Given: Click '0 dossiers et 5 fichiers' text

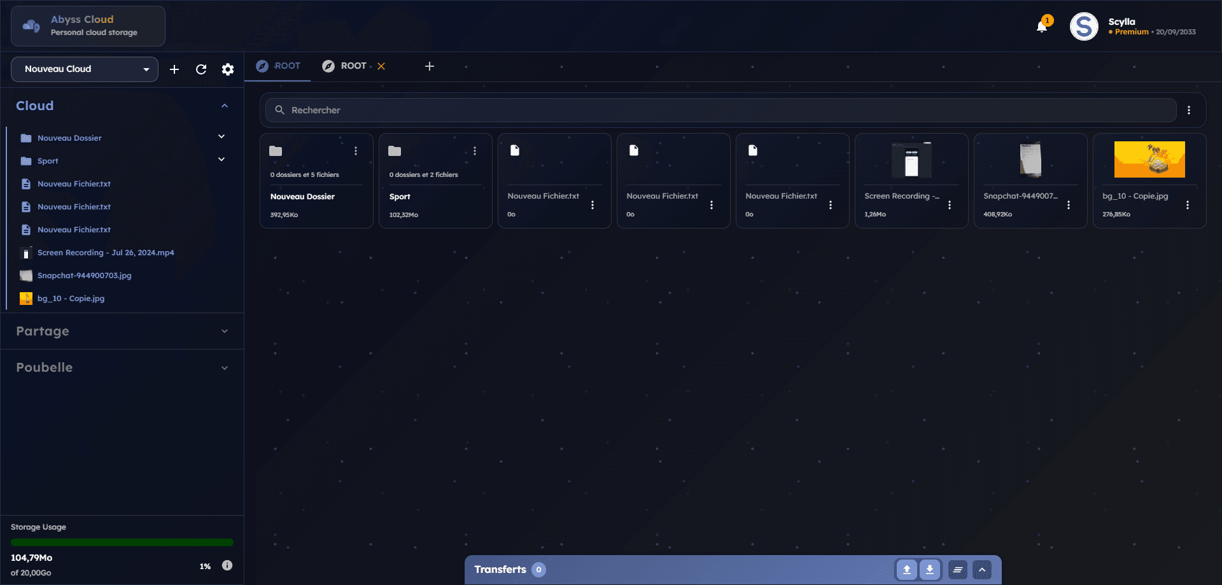Looking at the screenshot, I should pos(305,174).
